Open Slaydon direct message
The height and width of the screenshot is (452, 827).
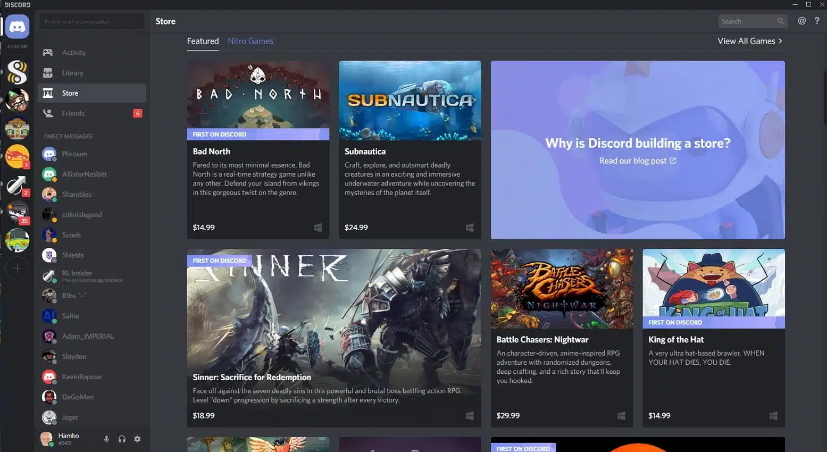[x=91, y=356]
